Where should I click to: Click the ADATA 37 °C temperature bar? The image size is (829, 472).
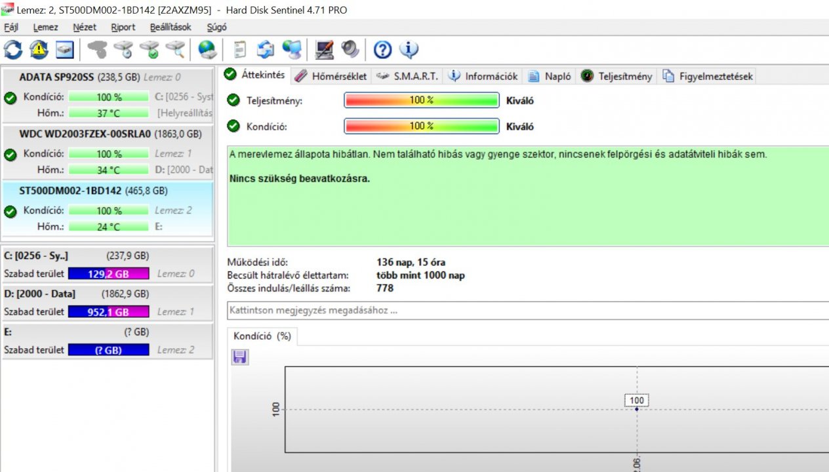tap(109, 113)
